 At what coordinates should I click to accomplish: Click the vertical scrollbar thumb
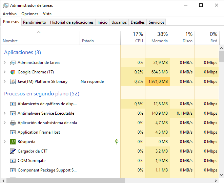[221, 56]
